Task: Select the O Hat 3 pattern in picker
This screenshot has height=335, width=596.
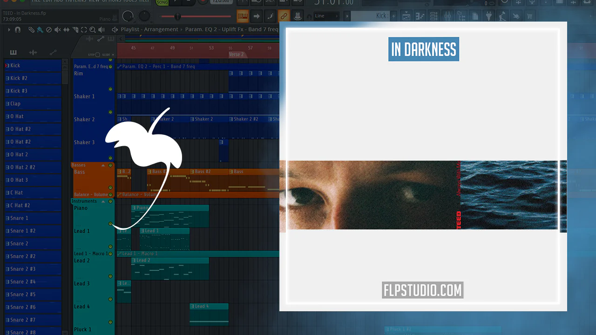Action: tap(33, 180)
